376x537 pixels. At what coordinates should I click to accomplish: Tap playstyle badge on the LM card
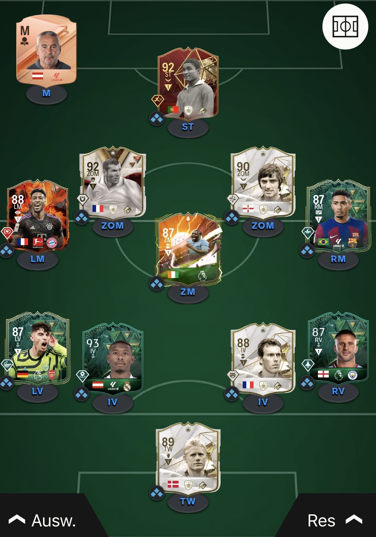click(7, 233)
